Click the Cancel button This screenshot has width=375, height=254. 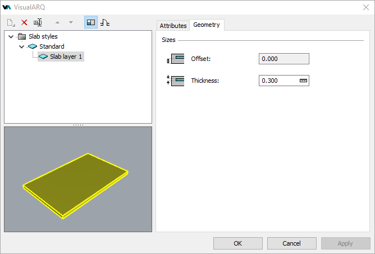[291, 243]
